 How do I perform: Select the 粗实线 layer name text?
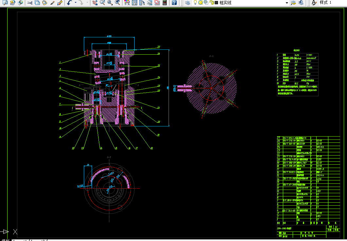pos(225,3)
